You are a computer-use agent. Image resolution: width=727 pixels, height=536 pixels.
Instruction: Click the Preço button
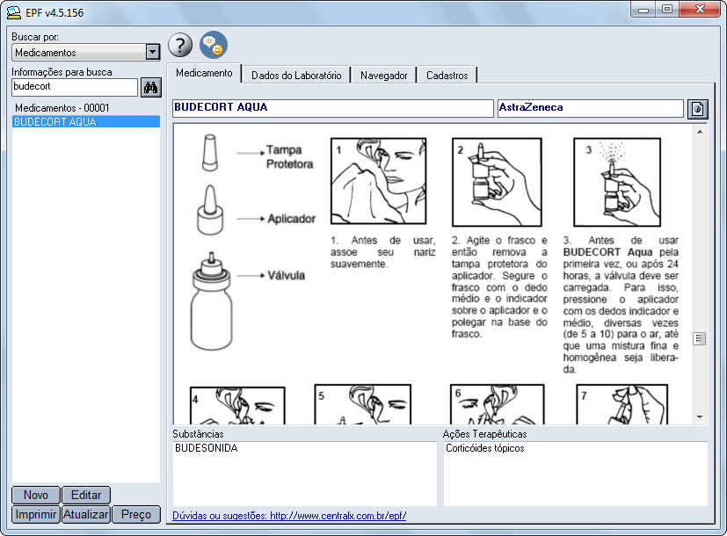[136, 514]
